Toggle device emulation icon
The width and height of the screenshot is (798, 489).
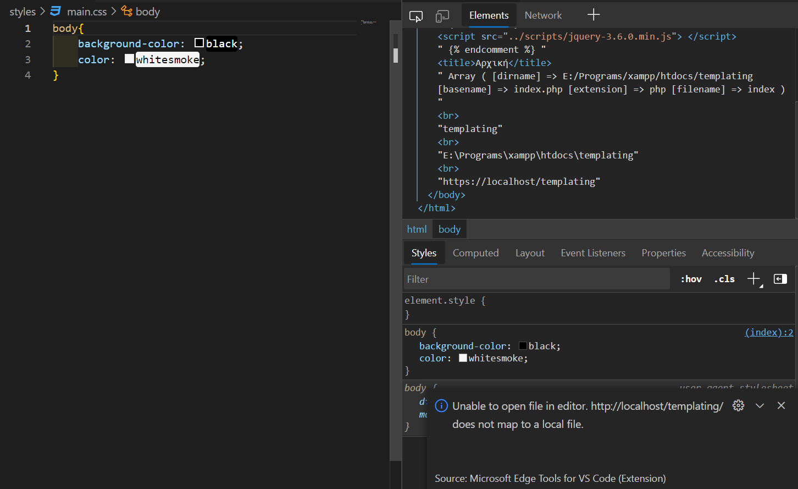pos(442,16)
